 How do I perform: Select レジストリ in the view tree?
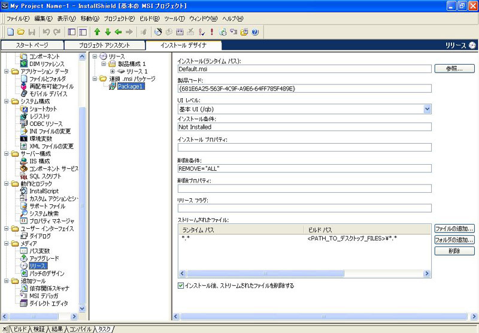click(x=40, y=116)
